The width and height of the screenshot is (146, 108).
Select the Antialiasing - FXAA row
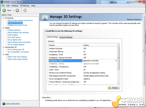[x=83, y=55]
